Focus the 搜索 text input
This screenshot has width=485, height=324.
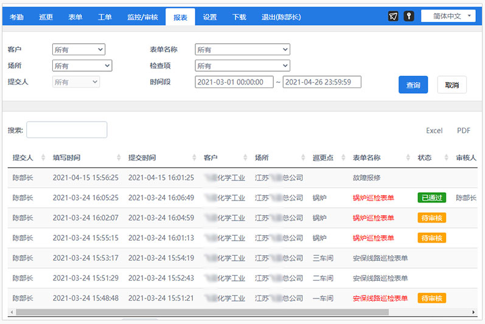click(x=66, y=129)
